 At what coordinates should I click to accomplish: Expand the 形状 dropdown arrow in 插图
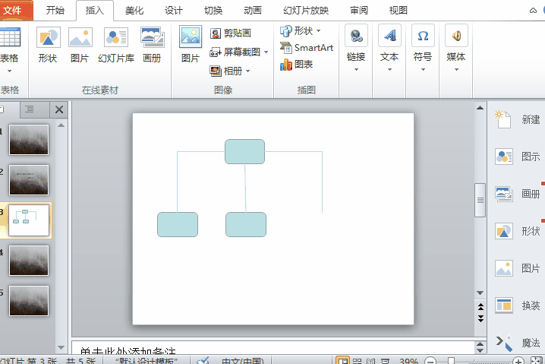point(318,31)
